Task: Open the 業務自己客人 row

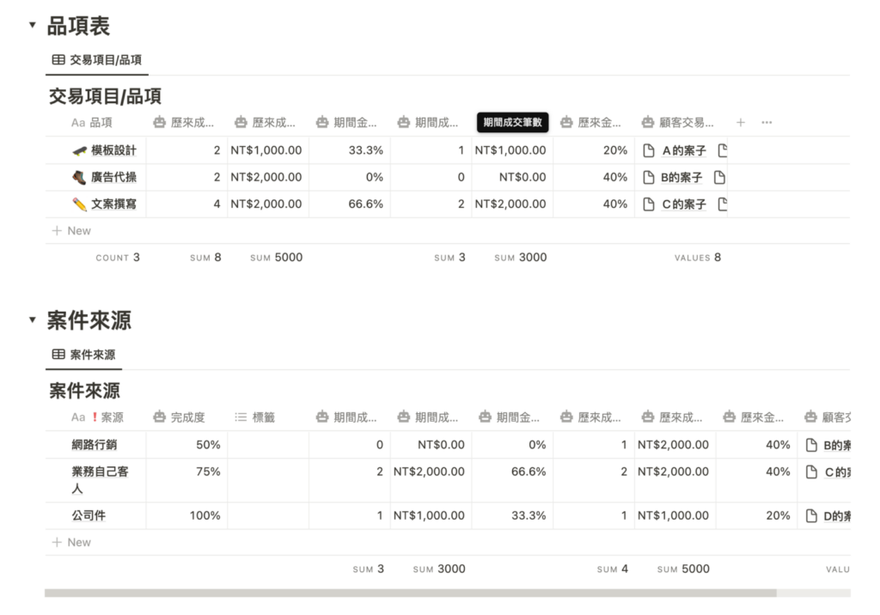Action: click(100, 480)
